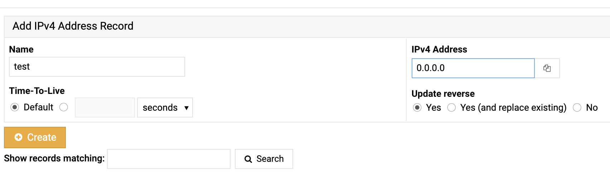Click the Time-To-Live label
This screenshot has width=610, height=175.
(x=37, y=91)
